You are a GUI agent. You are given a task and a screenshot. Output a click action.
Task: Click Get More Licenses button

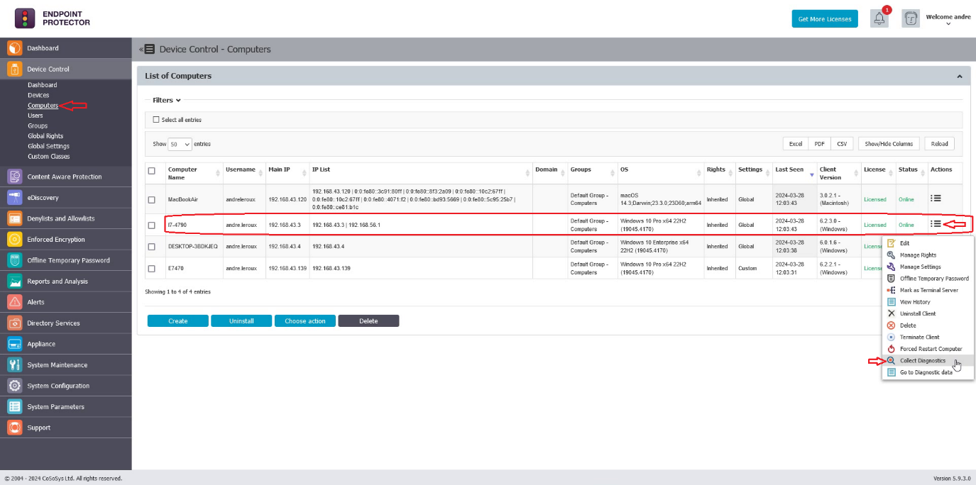tap(825, 19)
